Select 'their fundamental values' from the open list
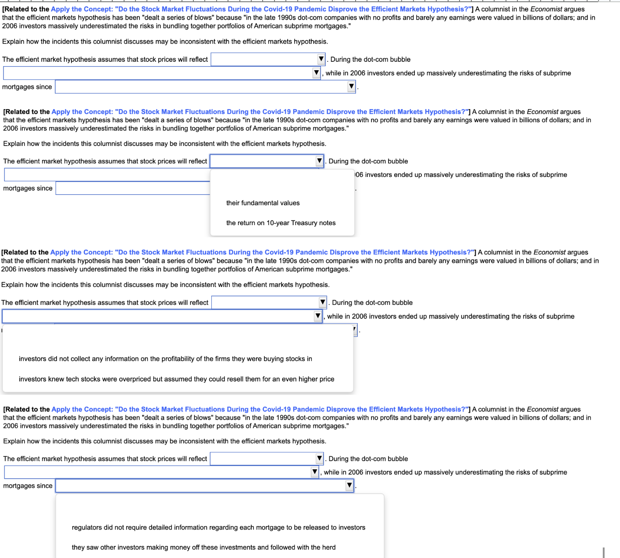 (263, 203)
